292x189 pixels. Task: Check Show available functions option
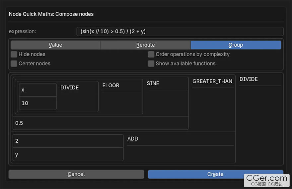click(x=151, y=64)
